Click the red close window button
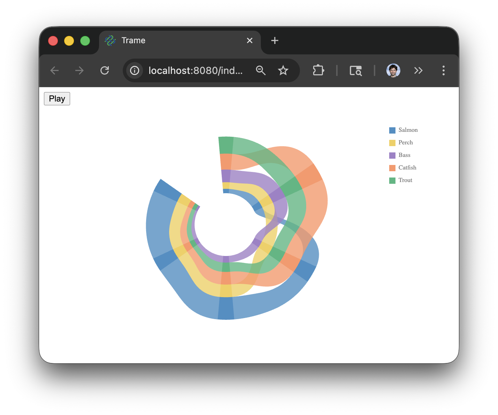Image resolution: width=498 pixels, height=415 pixels. (x=53, y=41)
